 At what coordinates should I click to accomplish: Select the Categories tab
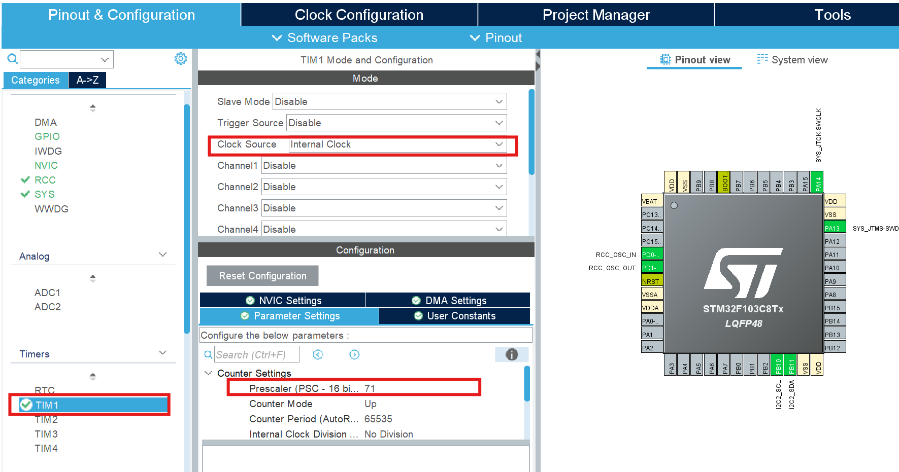tap(36, 80)
